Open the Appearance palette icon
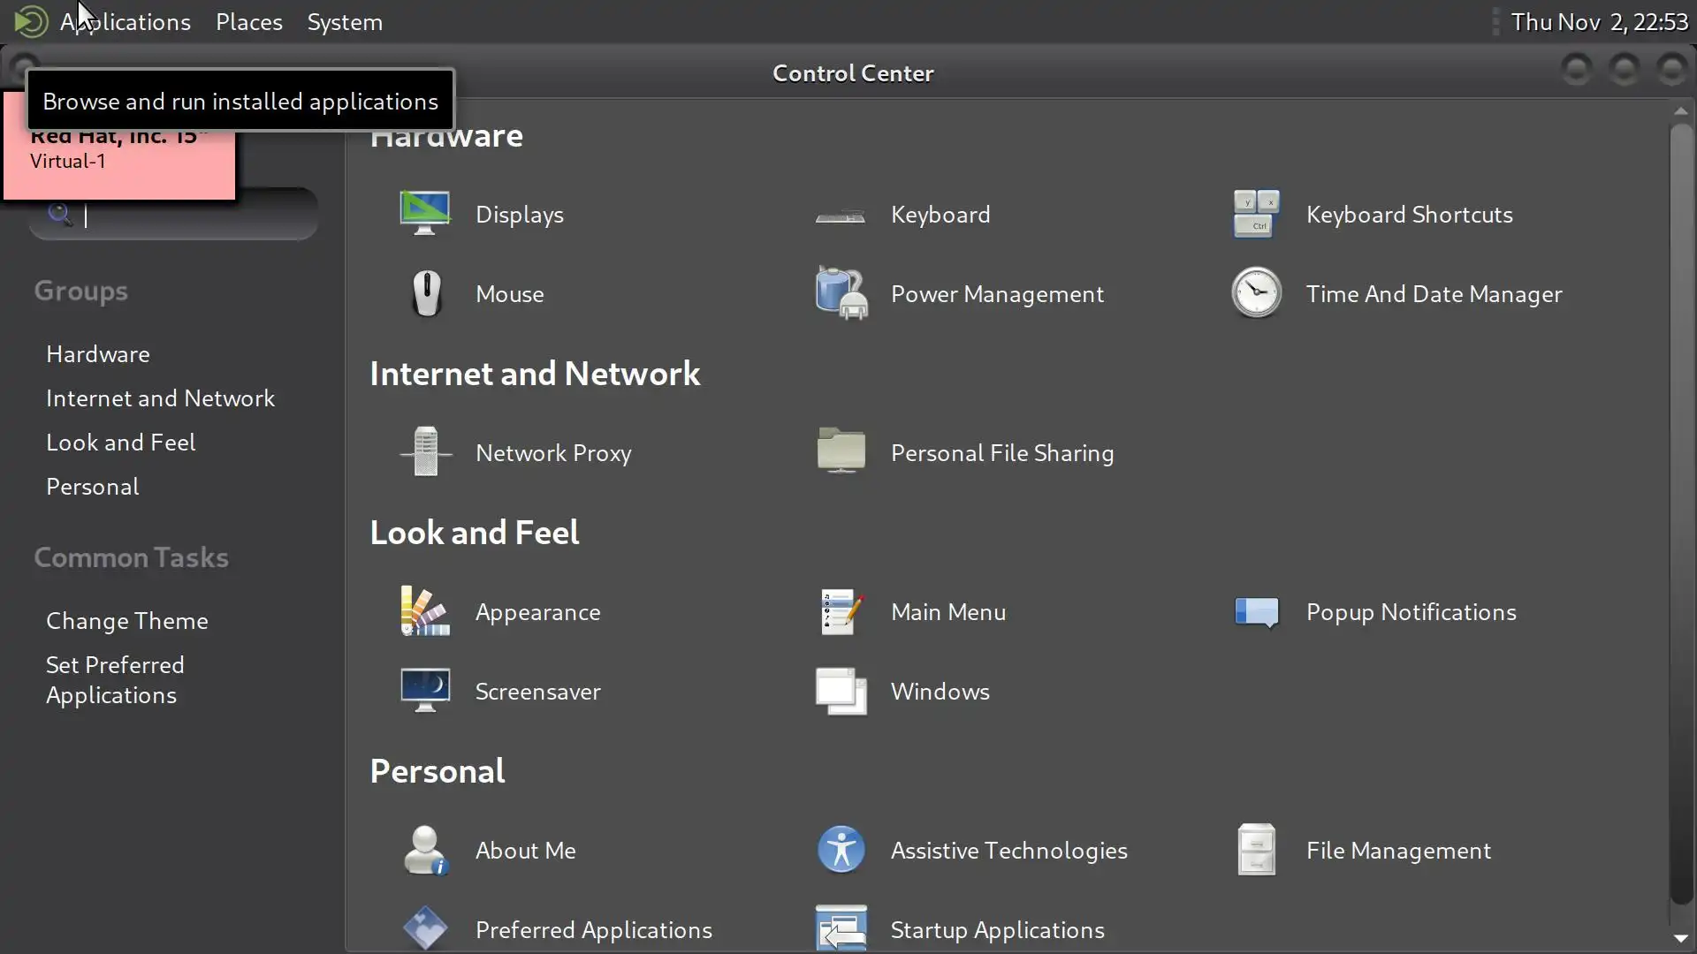This screenshot has height=954, width=1697. (x=425, y=611)
